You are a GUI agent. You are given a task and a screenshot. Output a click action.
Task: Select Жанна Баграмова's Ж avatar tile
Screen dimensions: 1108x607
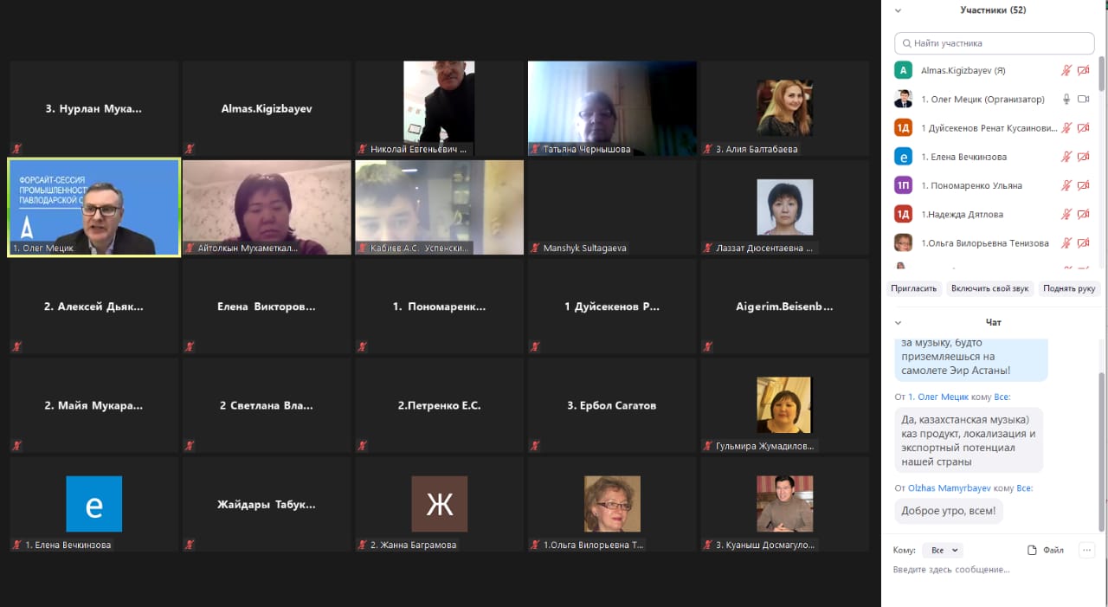(439, 504)
